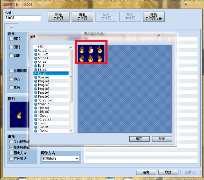The width and height of the screenshot is (204, 180).
Task: Click 複製事件頁 button
Action: coord(82,16)
